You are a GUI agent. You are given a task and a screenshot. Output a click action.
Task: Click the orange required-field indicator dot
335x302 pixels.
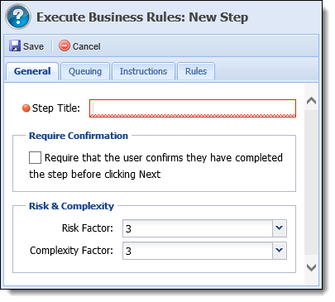click(26, 108)
